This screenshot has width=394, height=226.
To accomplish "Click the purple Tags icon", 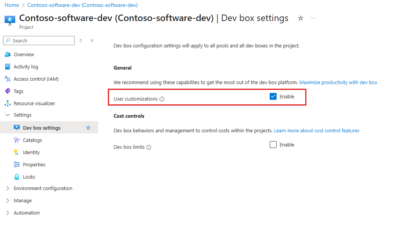I will 8,91.
